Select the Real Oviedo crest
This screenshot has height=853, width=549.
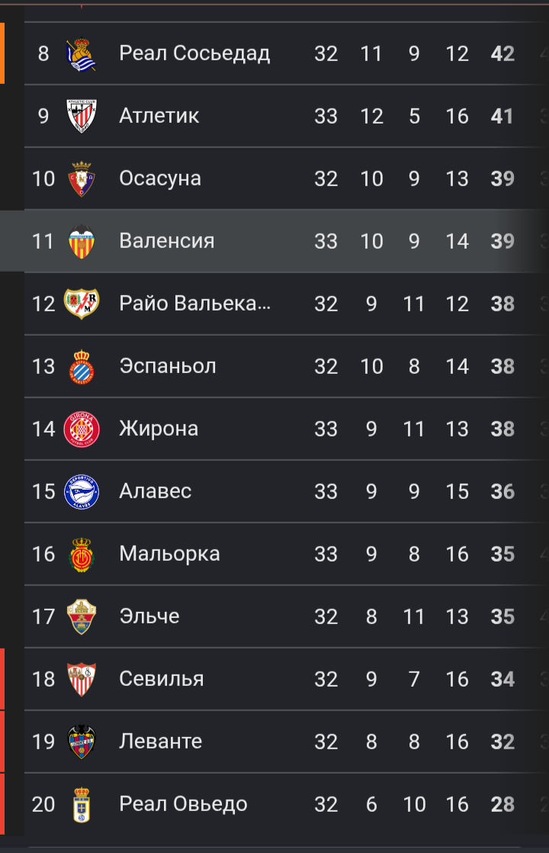(81, 804)
